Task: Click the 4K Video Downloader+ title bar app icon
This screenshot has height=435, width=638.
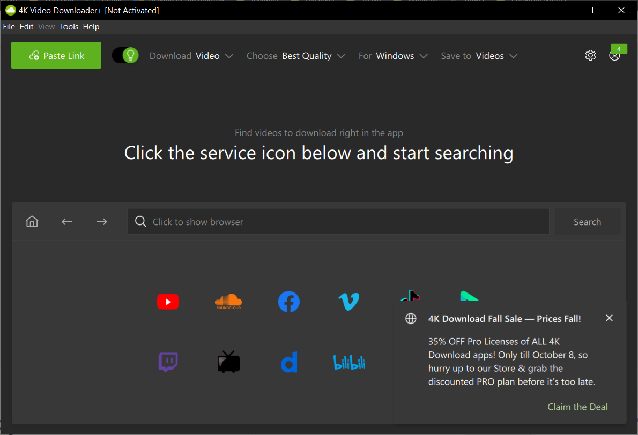Action: [x=11, y=10]
